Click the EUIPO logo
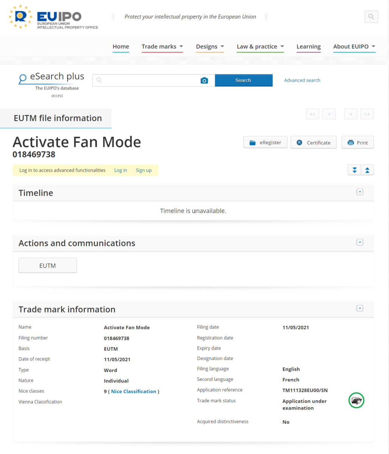Image resolution: width=389 pixels, height=454 pixels. [53, 17]
